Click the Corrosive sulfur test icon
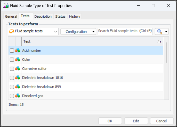 (18, 69)
